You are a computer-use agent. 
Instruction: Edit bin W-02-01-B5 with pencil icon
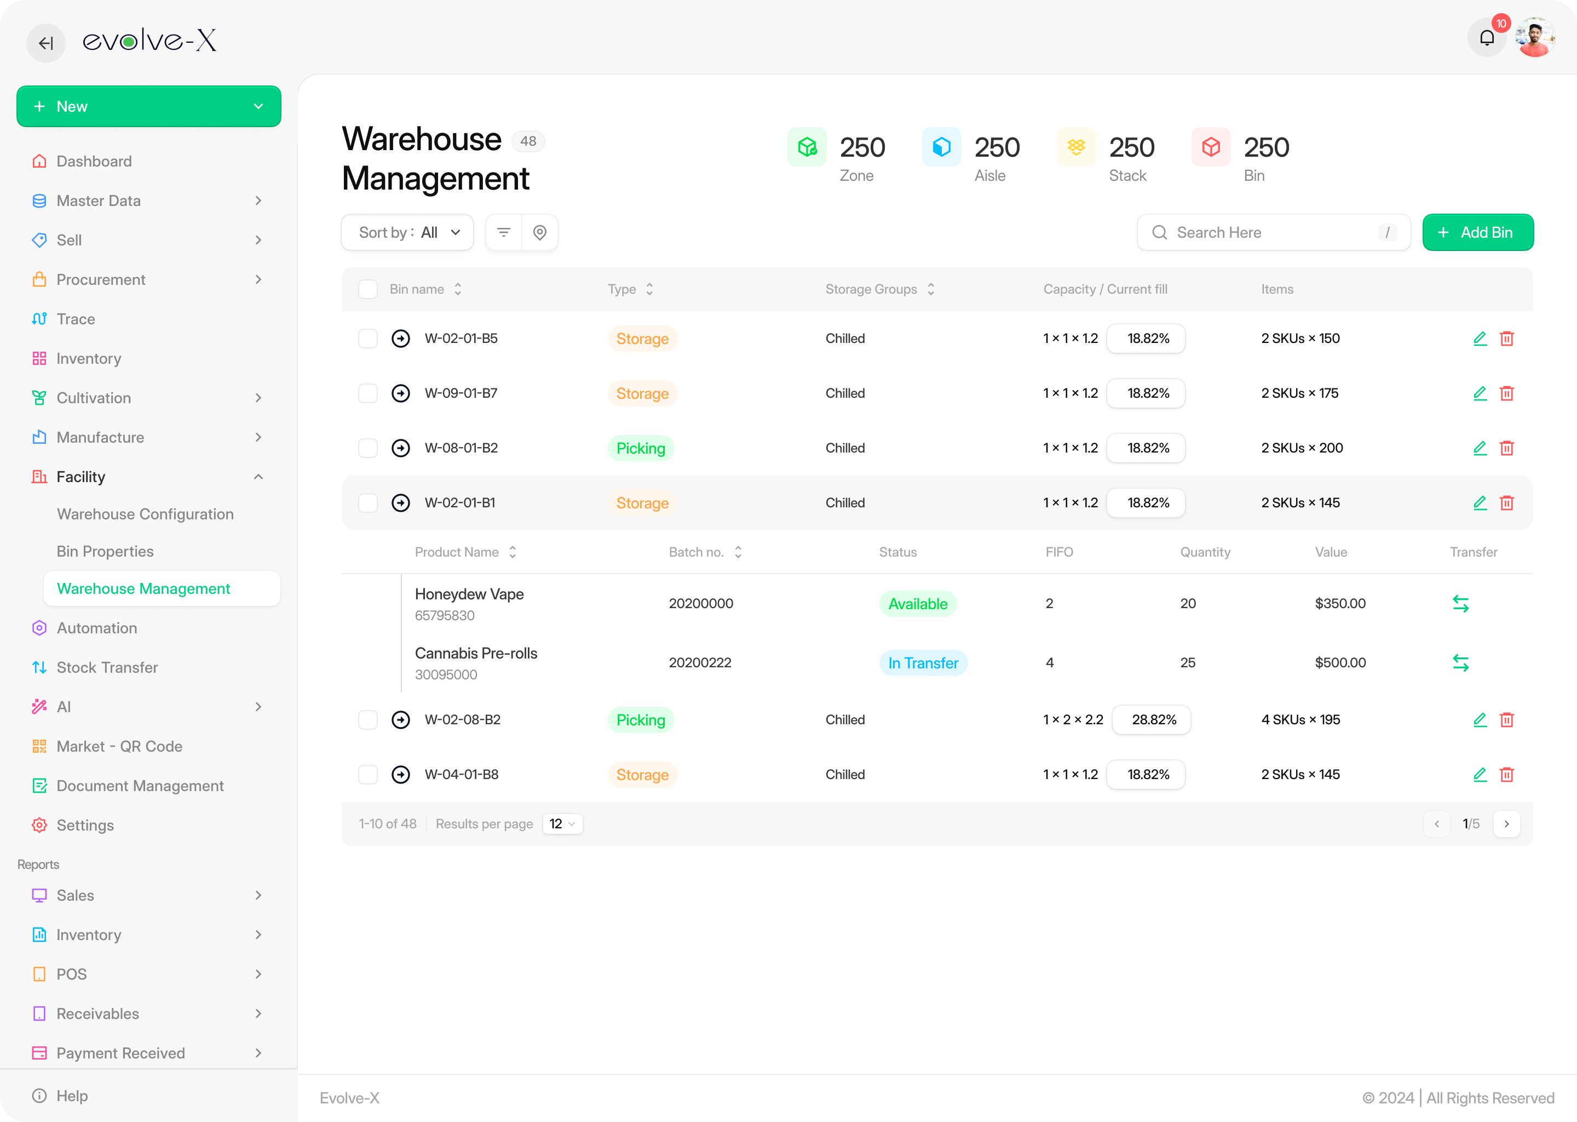pyautogui.click(x=1480, y=339)
